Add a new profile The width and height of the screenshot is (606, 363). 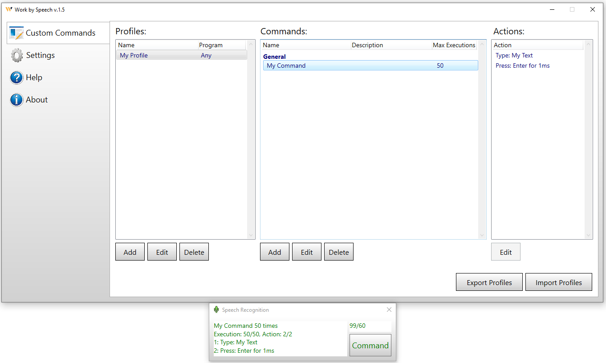tap(130, 252)
